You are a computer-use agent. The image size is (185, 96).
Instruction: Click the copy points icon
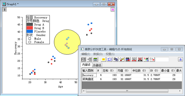(115, 59)
